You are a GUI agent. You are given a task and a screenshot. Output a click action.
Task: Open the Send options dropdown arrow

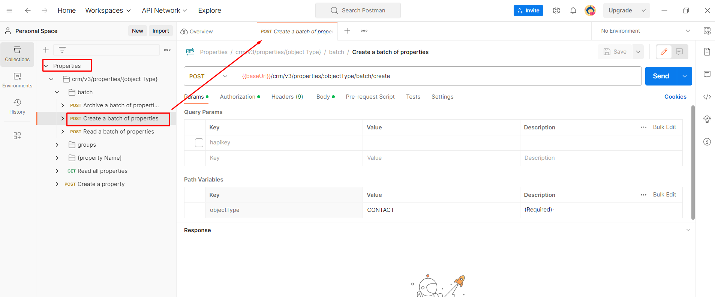(x=685, y=76)
